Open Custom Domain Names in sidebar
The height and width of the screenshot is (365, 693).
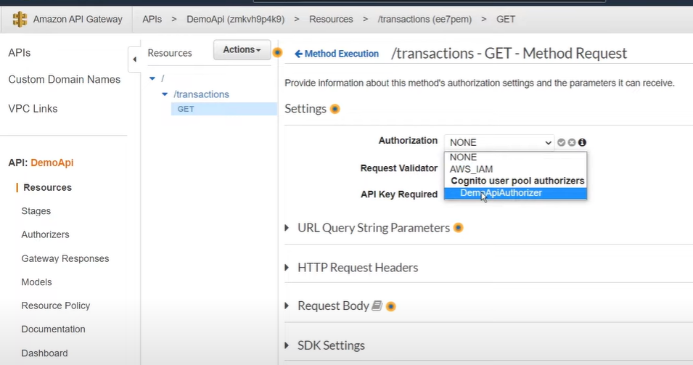[64, 80]
